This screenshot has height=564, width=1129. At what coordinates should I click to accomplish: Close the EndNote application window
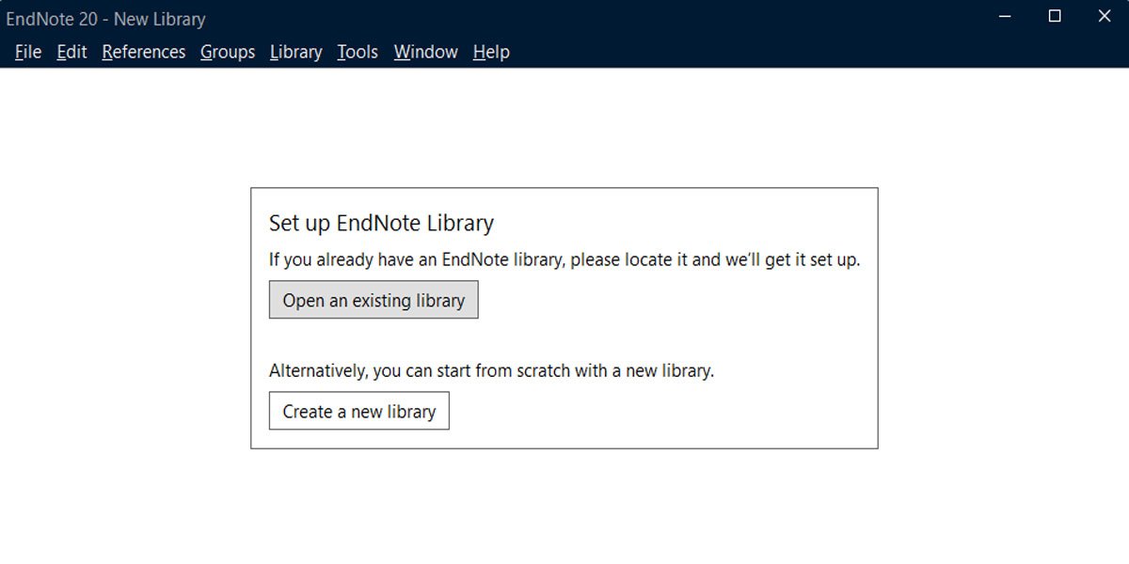tap(1104, 17)
